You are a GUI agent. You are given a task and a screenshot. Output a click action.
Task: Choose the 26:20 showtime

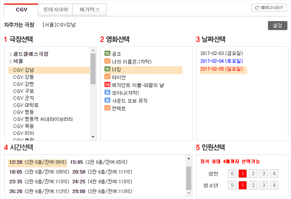(39, 191)
